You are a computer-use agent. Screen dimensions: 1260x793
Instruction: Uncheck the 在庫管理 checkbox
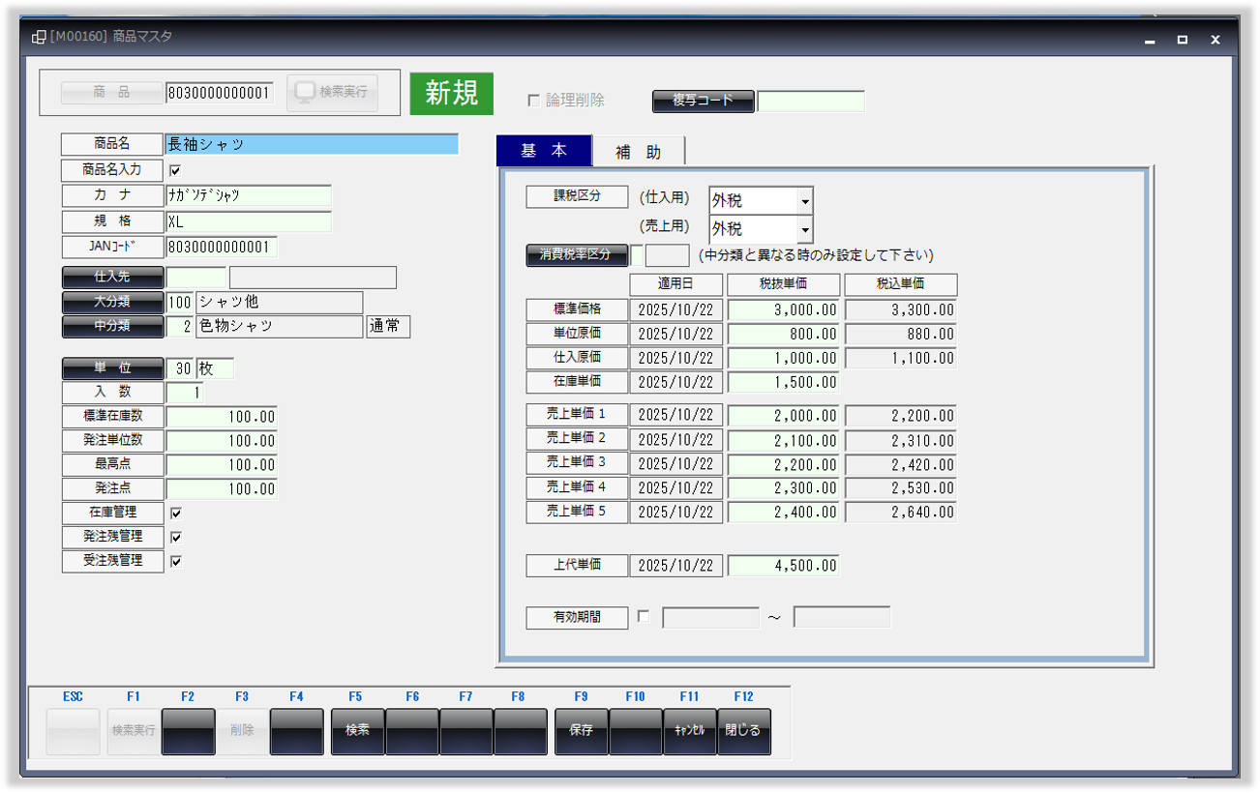pyautogui.click(x=175, y=513)
